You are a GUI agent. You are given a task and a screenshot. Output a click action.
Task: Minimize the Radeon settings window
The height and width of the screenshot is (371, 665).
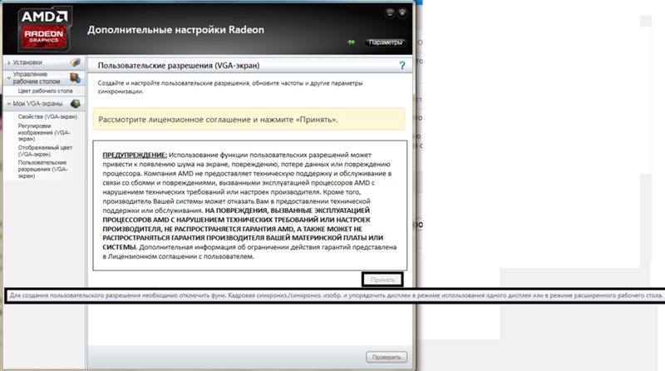coord(390,13)
